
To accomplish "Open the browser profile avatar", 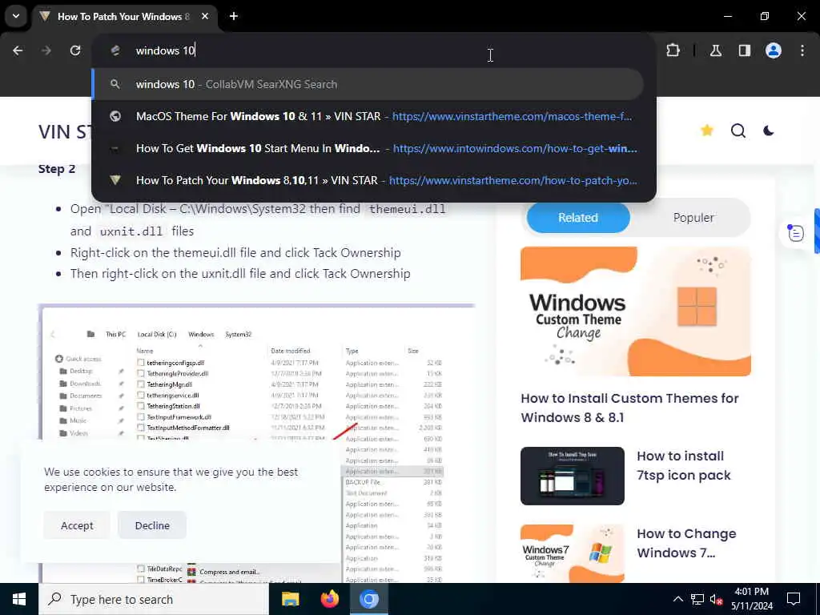I will pyautogui.click(x=774, y=50).
